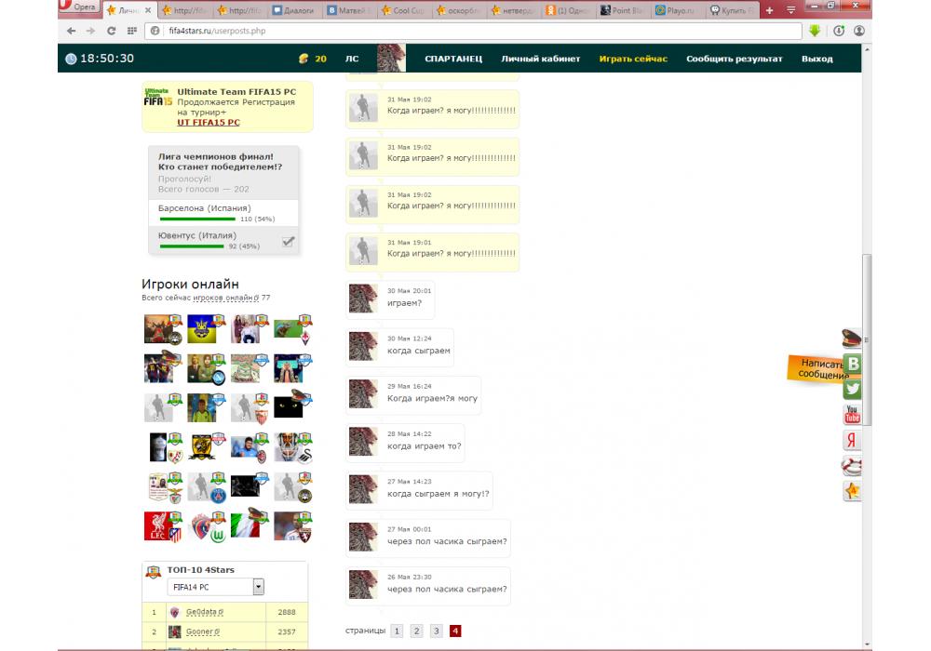Image resolution: width=931 pixels, height=651 pixels.
Task: Click the UT FIFA15 PC tournament link
Action: (x=208, y=122)
